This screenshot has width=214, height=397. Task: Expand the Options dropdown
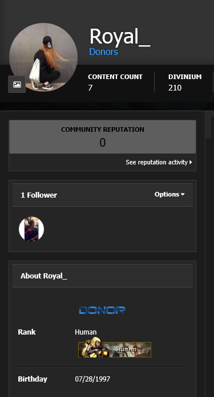169,194
